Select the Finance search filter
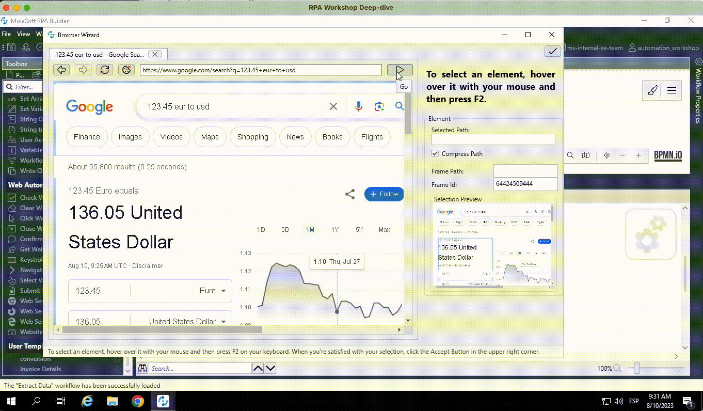 tap(87, 137)
